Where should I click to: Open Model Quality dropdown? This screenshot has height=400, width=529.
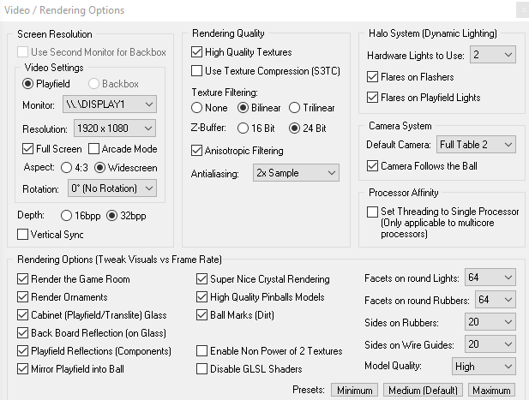click(484, 366)
